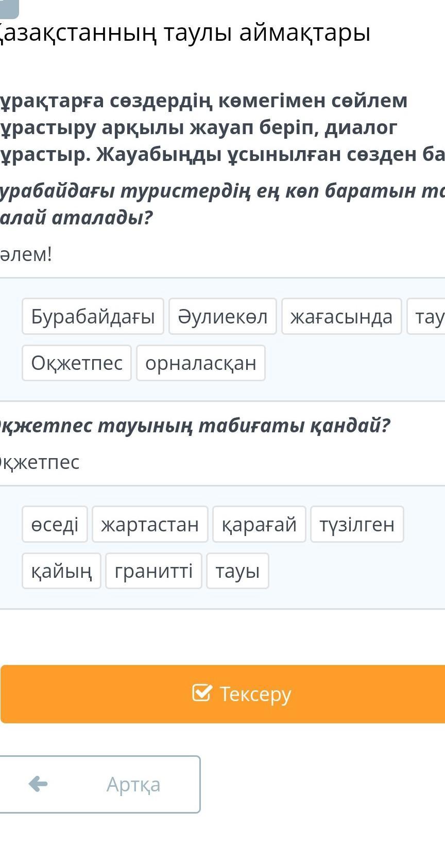Click the back arrow icon
The width and height of the screenshot is (445, 844).
tap(38, 784)
